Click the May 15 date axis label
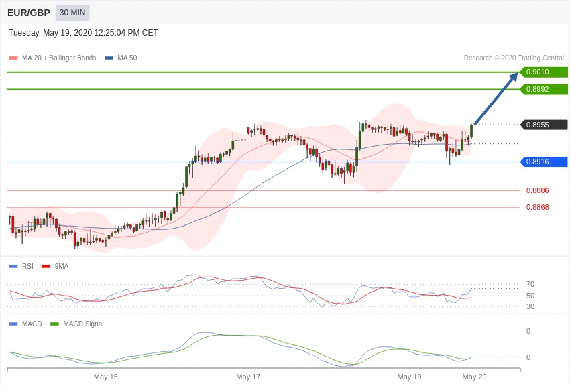Image resolution: width=570 pixels, height=386 pixels. click(106, 377)
